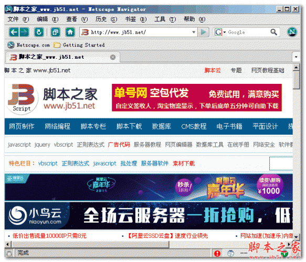Image resolution: width=306 pixels, height=262 pixels.
Task: Open the 专题 link
Action: coord(236,70)
